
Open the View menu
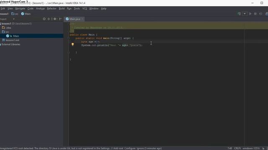pos(10,8)
